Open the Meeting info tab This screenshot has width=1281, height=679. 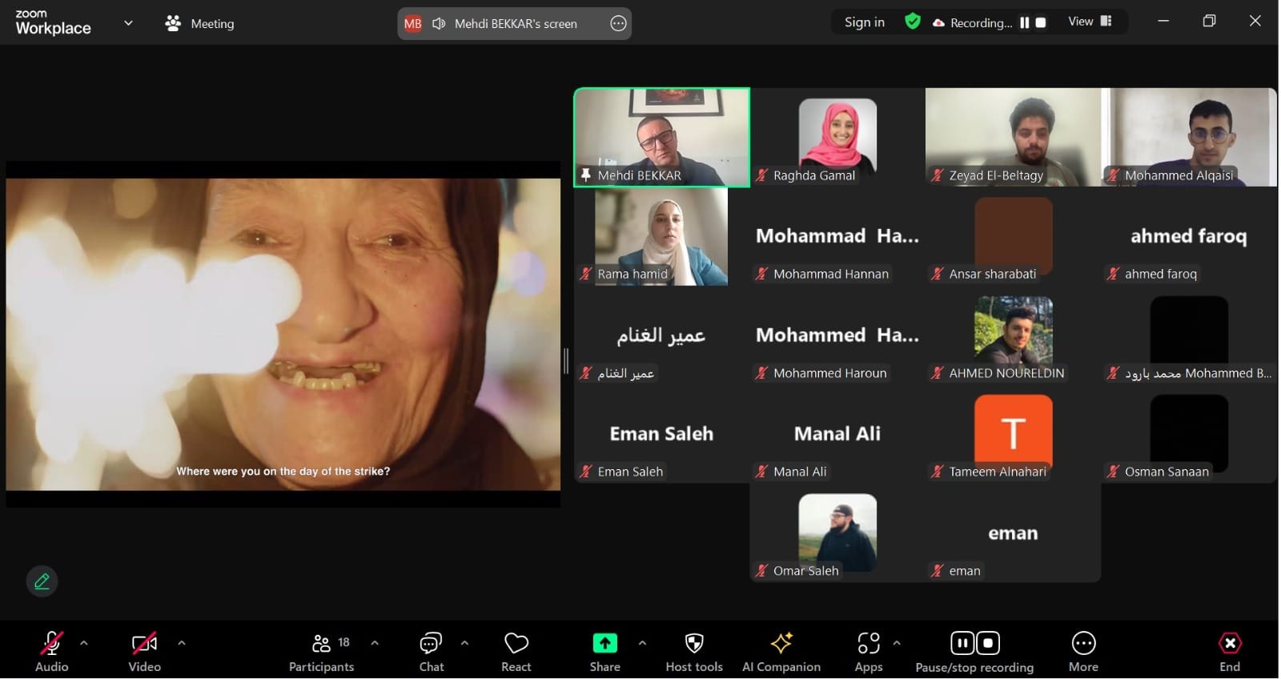pyautogui.click(x=200, y=24)
